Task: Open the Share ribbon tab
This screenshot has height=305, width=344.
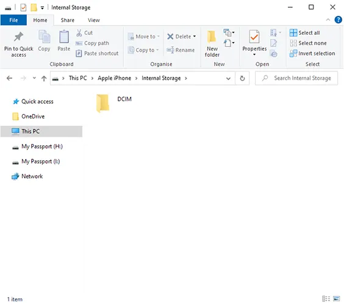Action: pyautogui.click(x=67, y=20)
